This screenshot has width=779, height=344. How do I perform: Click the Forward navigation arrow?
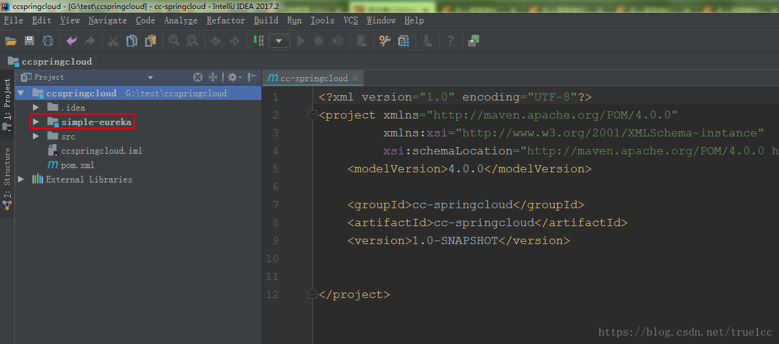click(234, 41)
